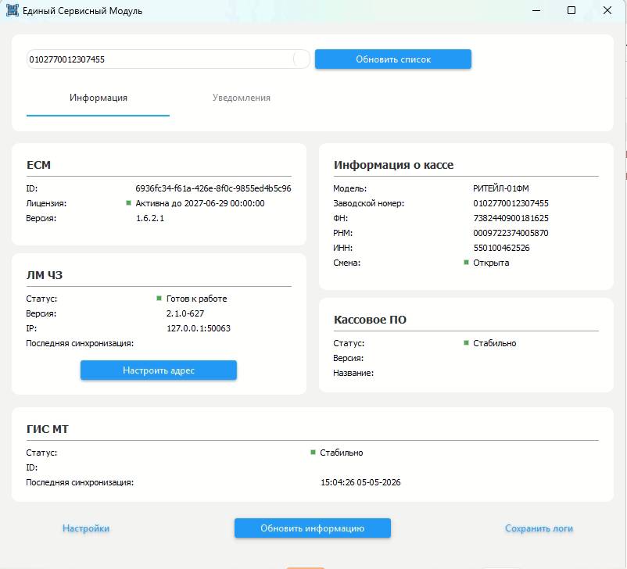
Task: Click ЛМ ЧЗ status text Готов к работе
Action: 197,299
